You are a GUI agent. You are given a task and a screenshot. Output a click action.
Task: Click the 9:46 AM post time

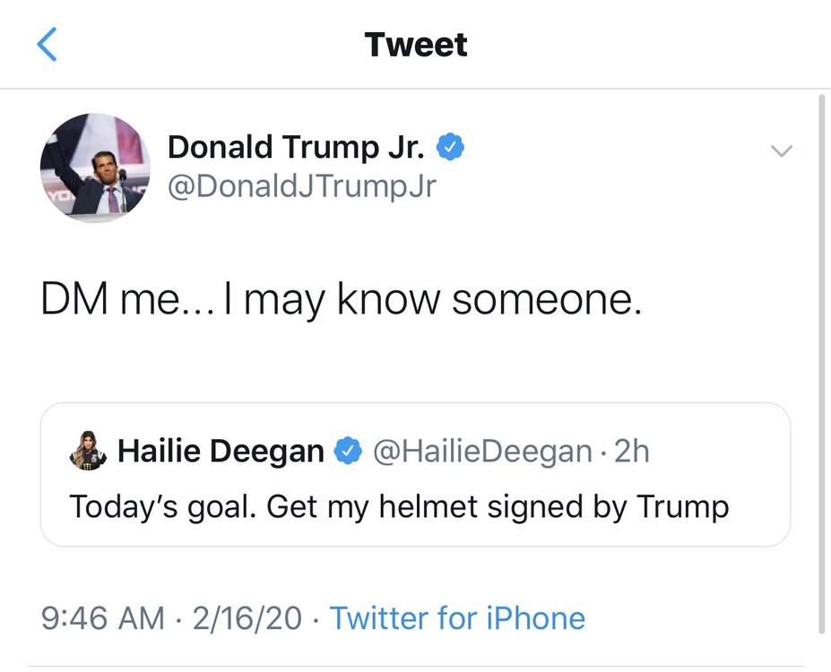click(x=103, y=618)
